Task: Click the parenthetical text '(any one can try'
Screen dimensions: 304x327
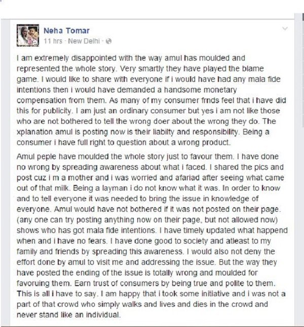Action: click(46, 220)
